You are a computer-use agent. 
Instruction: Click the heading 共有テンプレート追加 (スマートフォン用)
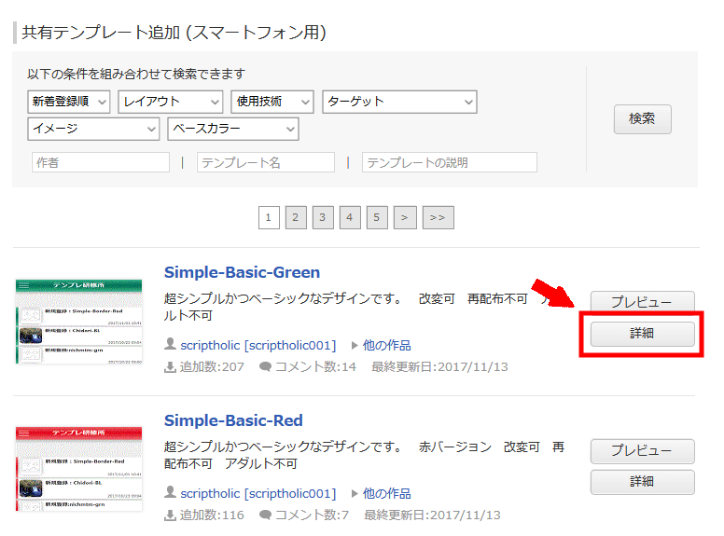[174, 33]
